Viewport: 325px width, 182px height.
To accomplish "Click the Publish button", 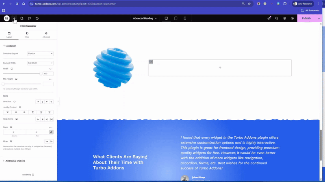I will (x=306, y=18).
